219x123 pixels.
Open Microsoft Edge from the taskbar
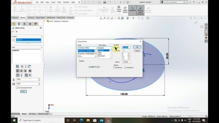(x=81, y=120)
